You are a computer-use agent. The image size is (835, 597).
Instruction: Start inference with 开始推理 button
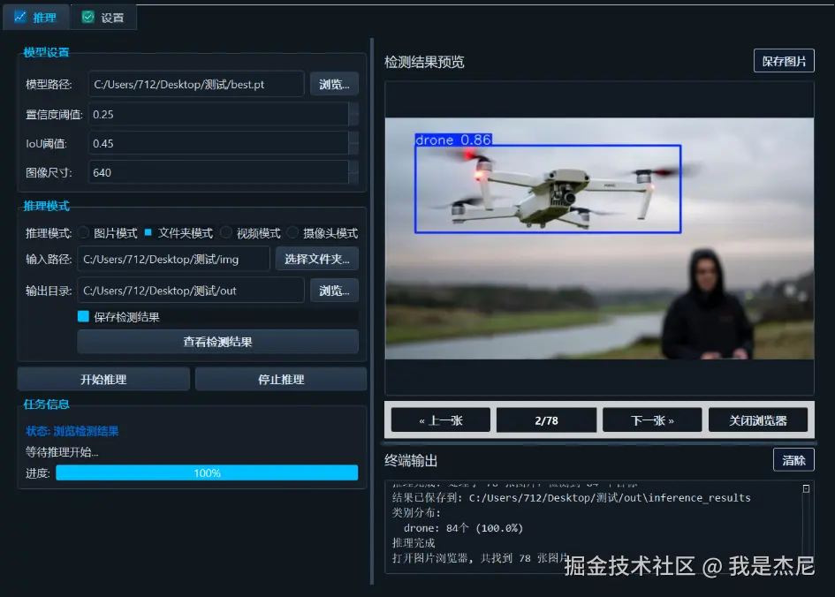[x=102, y=378]
